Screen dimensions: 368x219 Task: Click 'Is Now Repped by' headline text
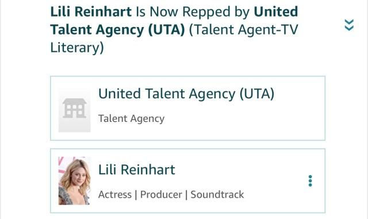pyautogui.click(x=193, y=11)
